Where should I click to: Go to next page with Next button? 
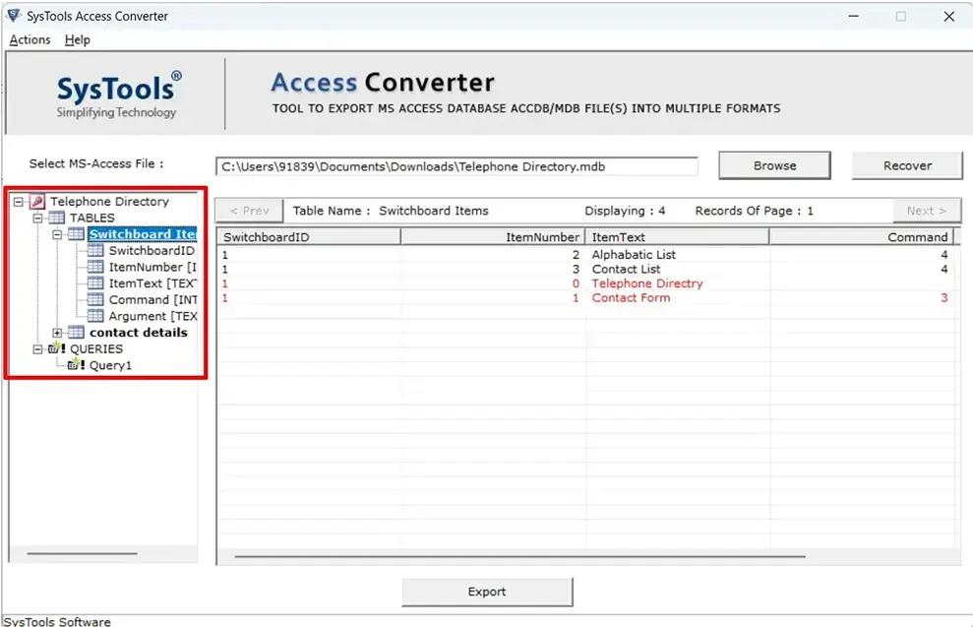click(927, 211)
